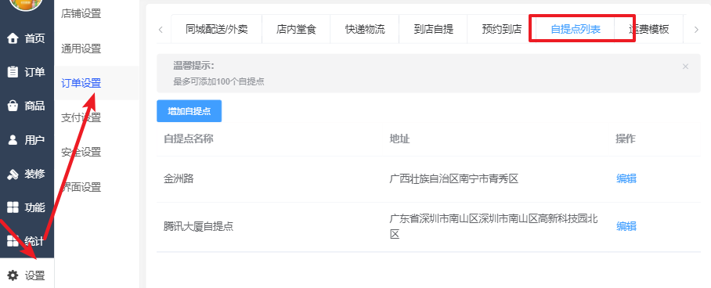Open 装修 via the paintbrush icon
This screenshot has width=711, height=288.
[x=13, y=174]
